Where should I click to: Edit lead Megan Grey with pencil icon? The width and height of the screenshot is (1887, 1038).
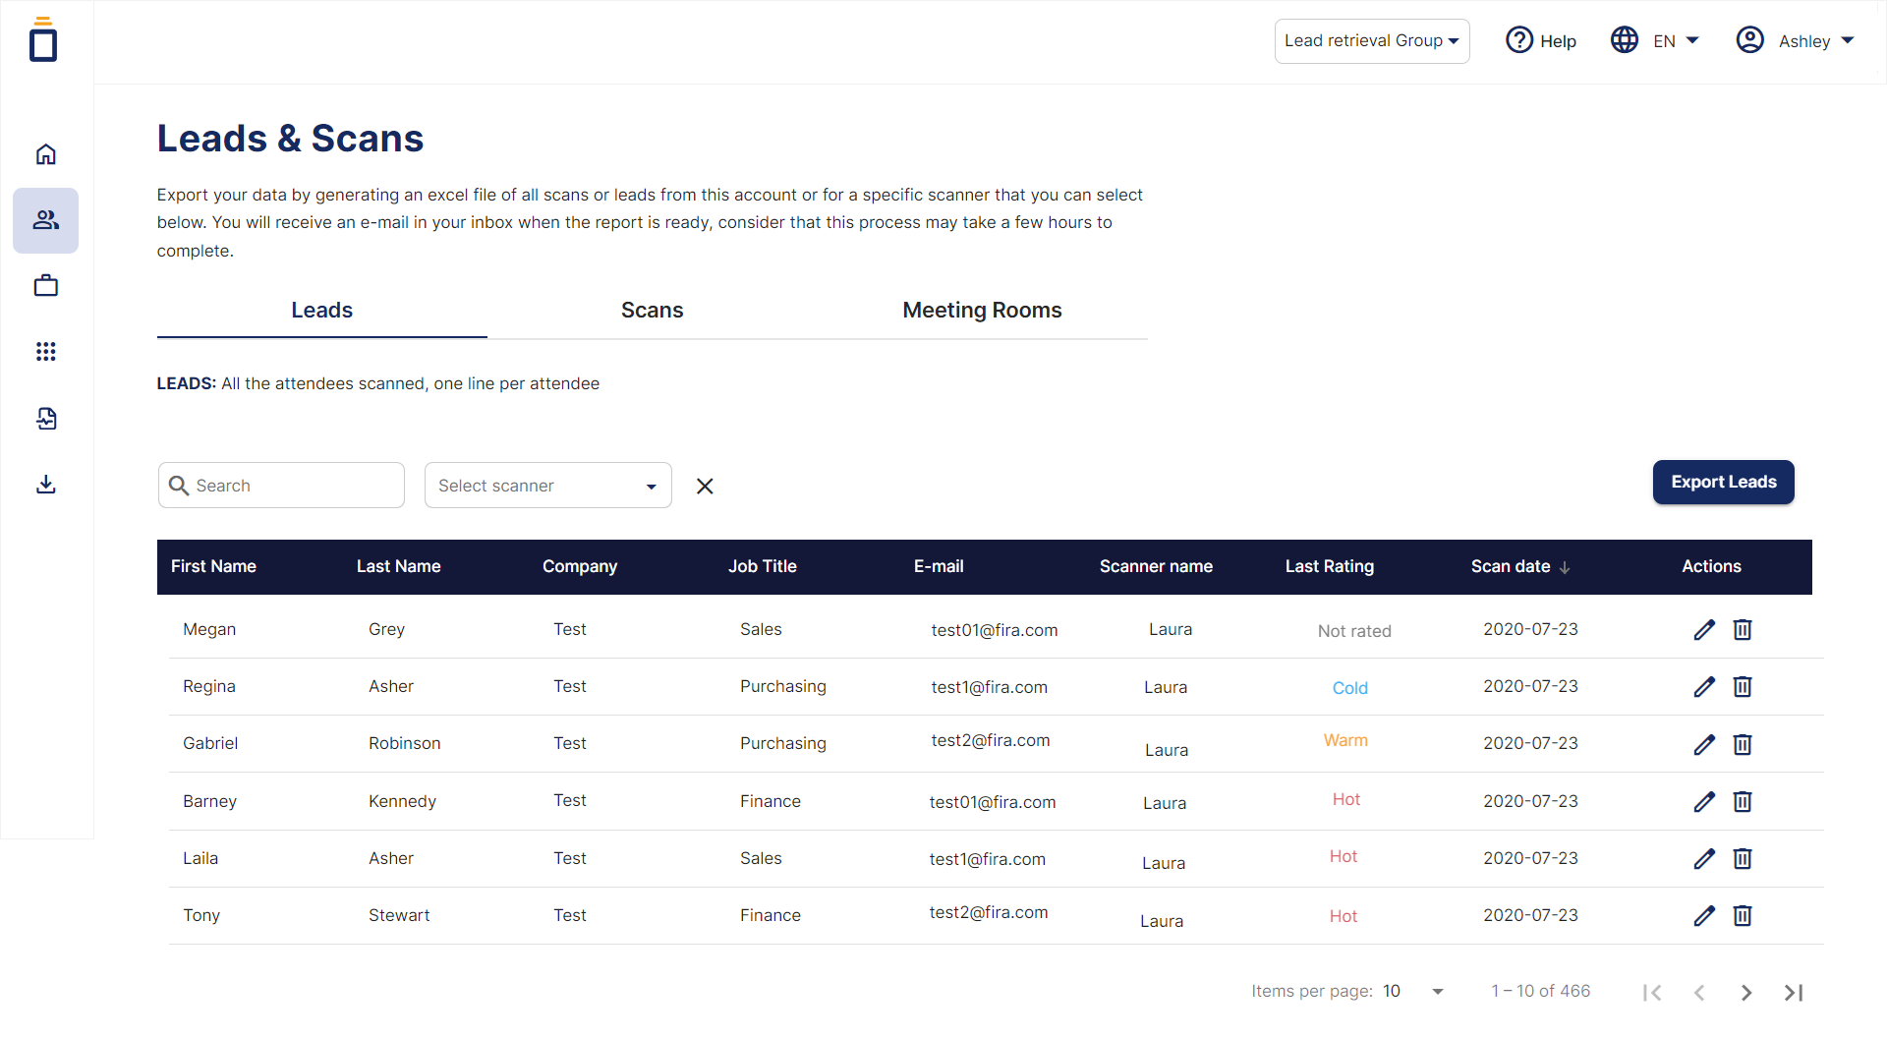click(x=1704, y=630)
